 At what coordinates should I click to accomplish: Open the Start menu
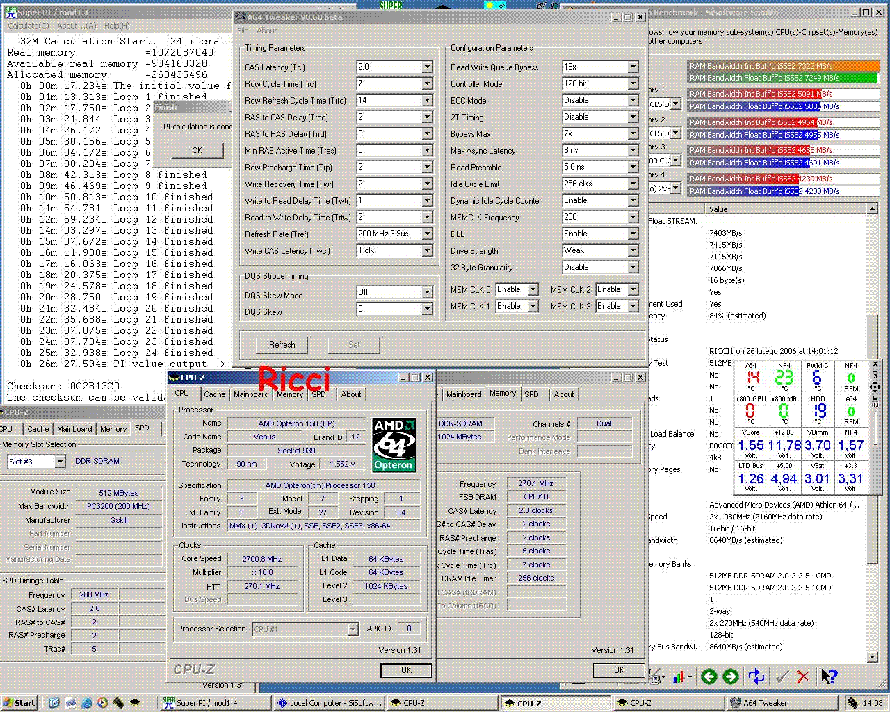pyautogui.click(x=19, y=703)
